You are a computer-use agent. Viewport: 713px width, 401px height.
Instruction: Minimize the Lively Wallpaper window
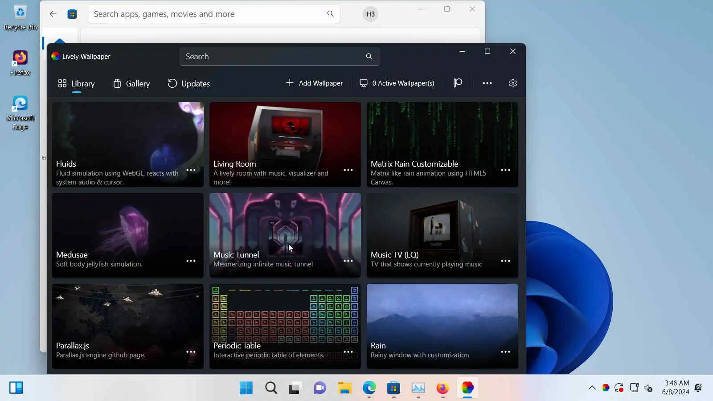[462, 52]
